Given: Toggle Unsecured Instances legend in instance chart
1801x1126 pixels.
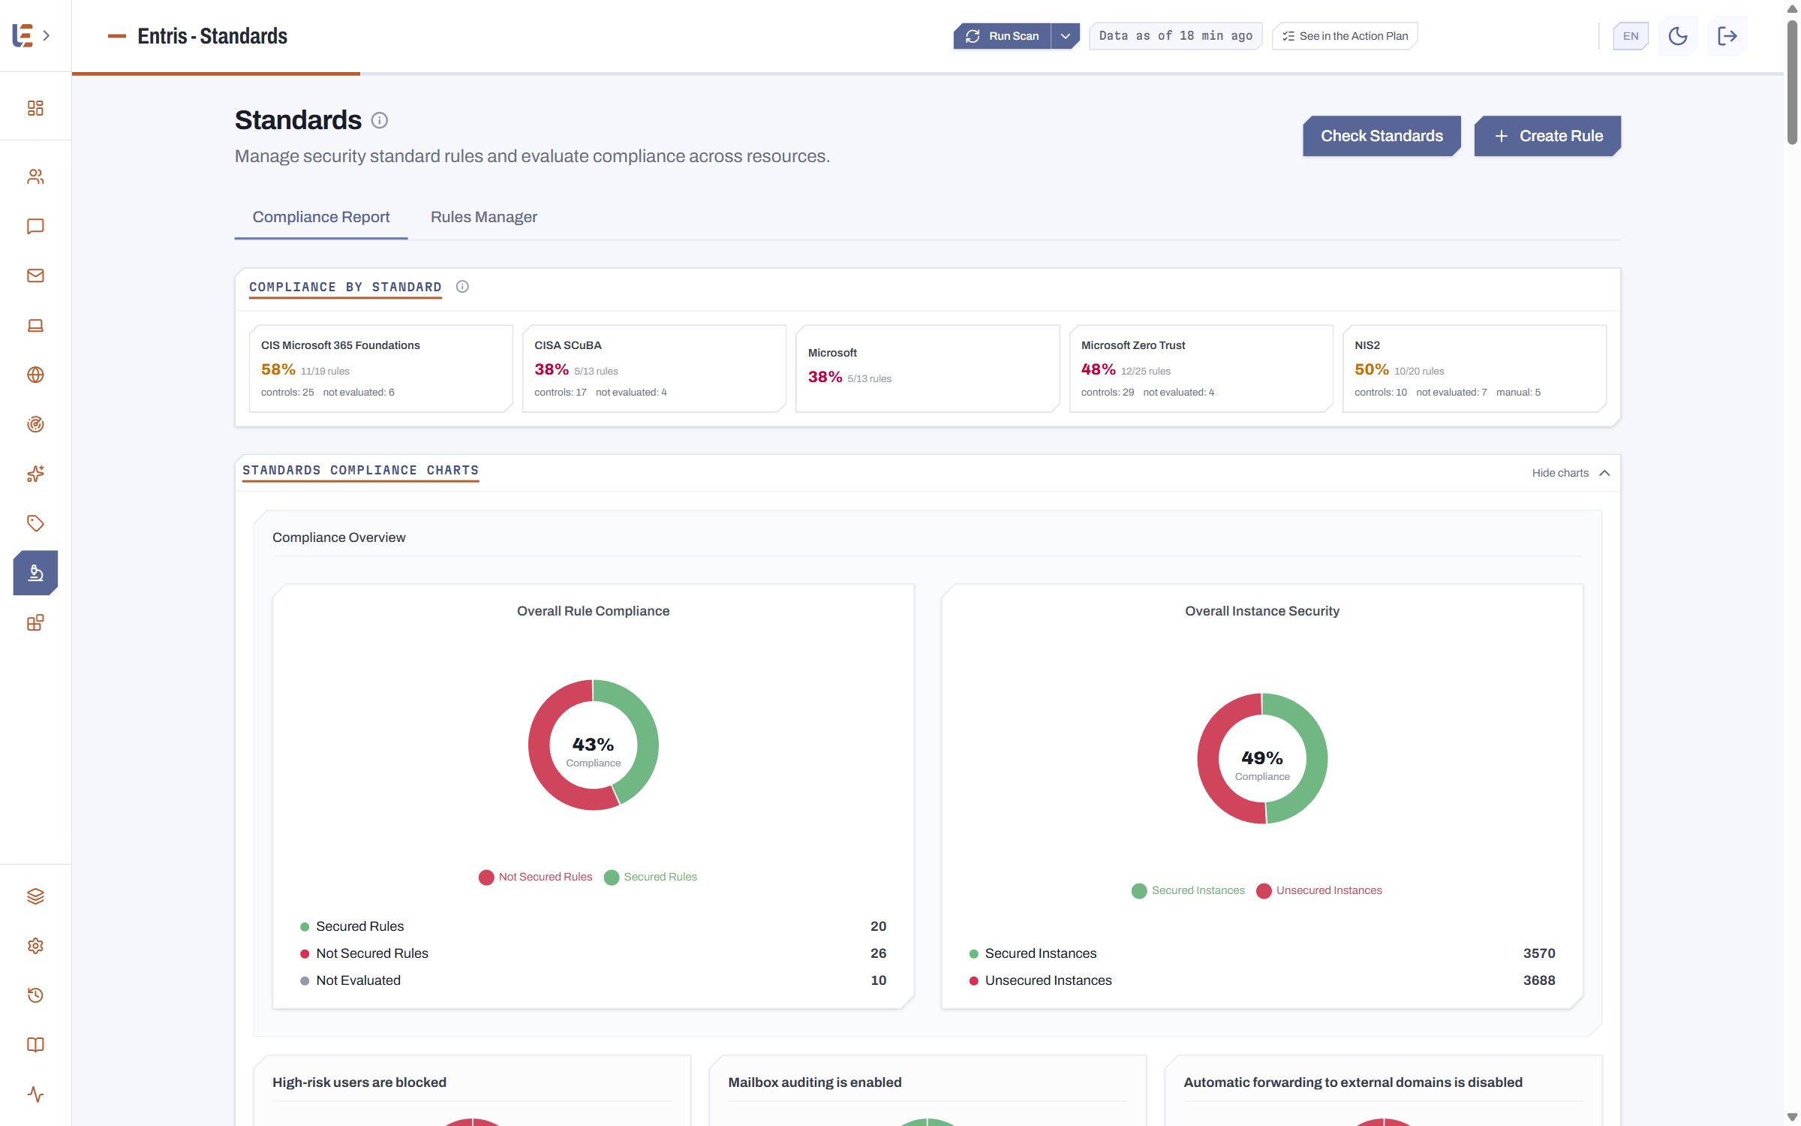Looking at the screenshot, I should [1319, 890].
